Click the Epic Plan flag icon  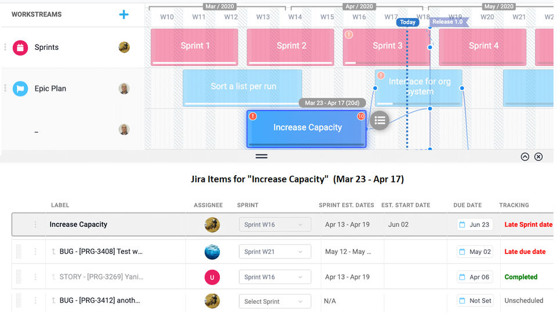click(20, 89)
